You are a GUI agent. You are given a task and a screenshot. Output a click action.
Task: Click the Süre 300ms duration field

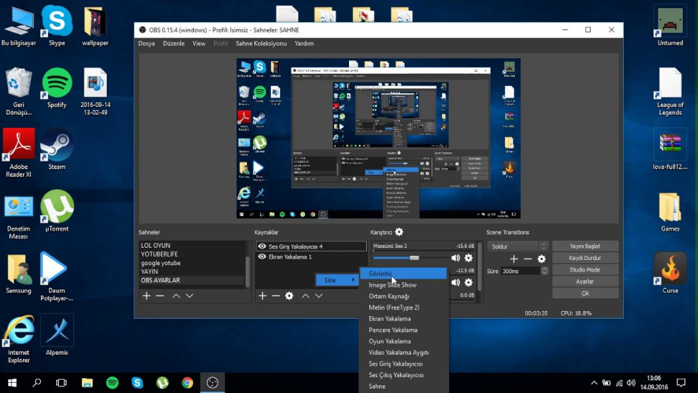tap(520, 271)
